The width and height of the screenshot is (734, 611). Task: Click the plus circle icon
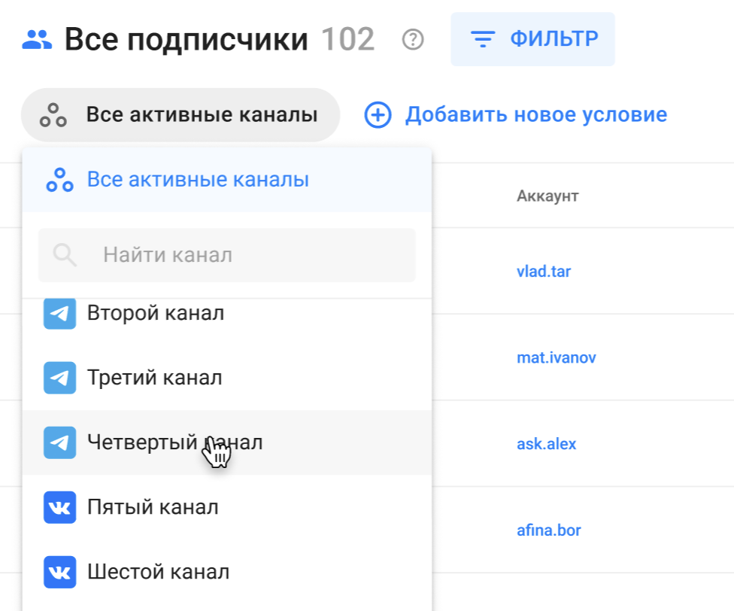tap(378, 115)
